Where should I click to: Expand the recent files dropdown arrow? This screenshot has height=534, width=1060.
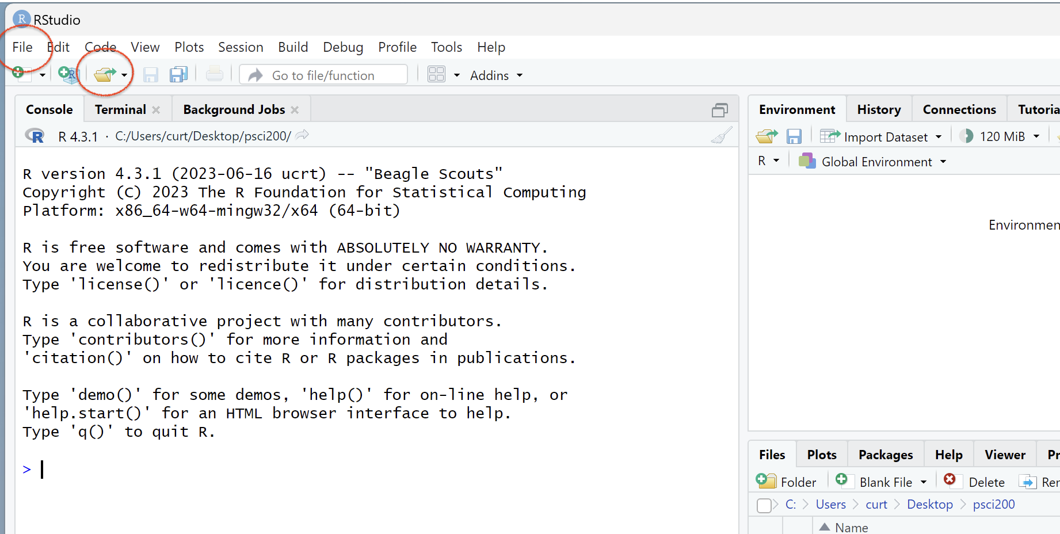click(124, 75)
